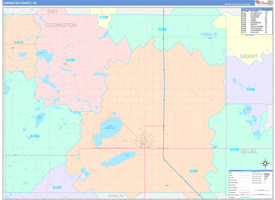The image size is (275, 200).
Task: Select ZIP code 57272 label
Action: point(19,42)
